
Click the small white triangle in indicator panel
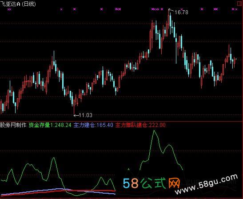coord(128,169)
